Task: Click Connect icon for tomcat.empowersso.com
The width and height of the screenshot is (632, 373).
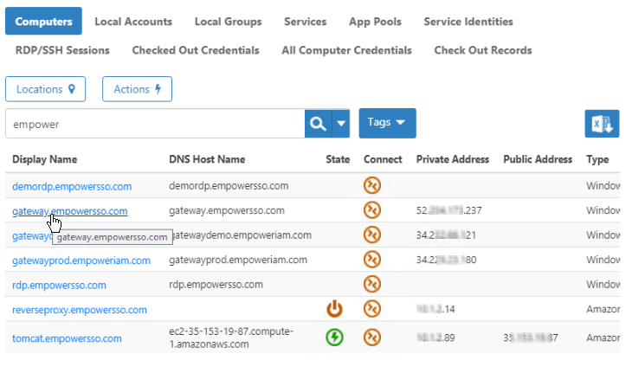Action: 372,338
